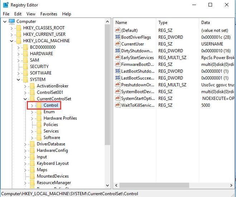Click the SECURITY folder icon
The width and height of the screenshot is (236, 197).
tap(25, 67)
